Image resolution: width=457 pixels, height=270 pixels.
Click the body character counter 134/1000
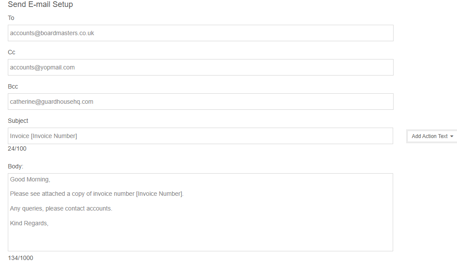coord(20,258)
